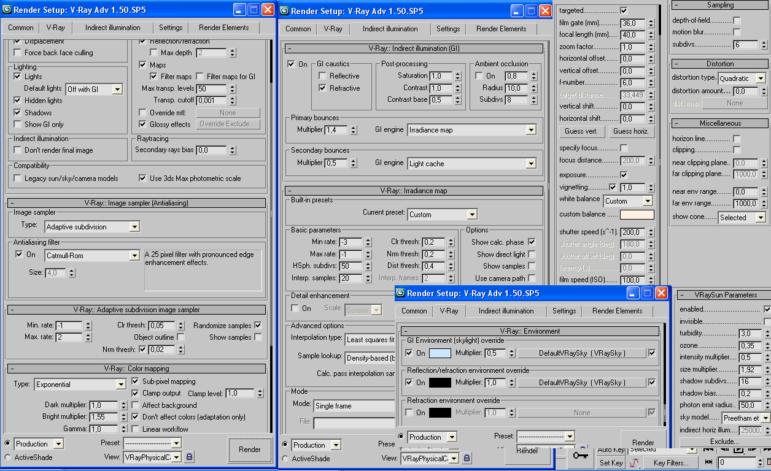Click GI Environment DefaultVRaySky map button
The image size is (771, 471).
click(x=582, y=353)
